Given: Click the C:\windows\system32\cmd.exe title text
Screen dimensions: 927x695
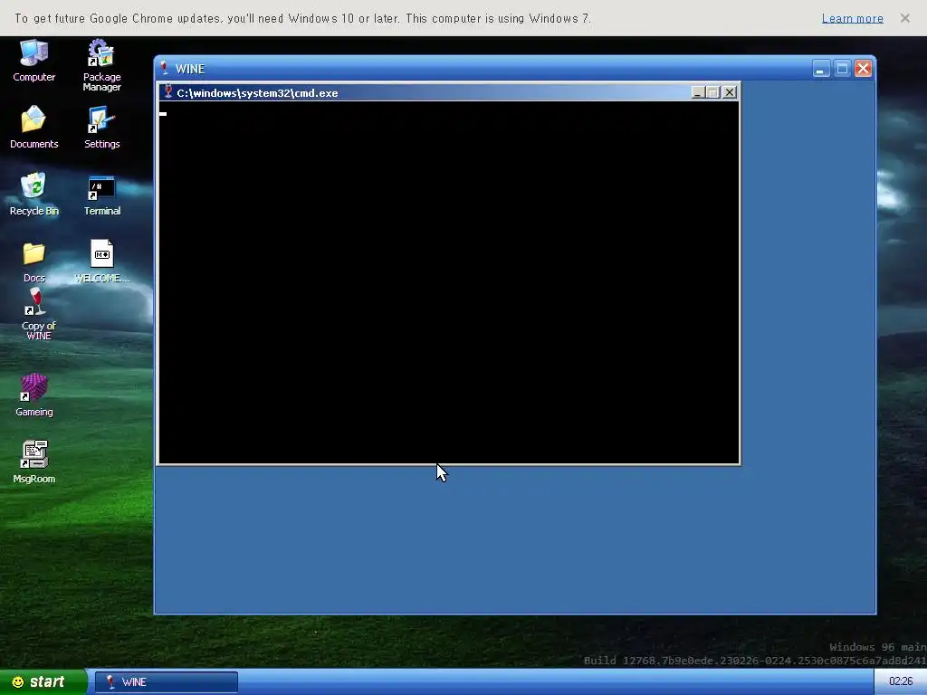Looking at the screenshot, I should 257,93.
